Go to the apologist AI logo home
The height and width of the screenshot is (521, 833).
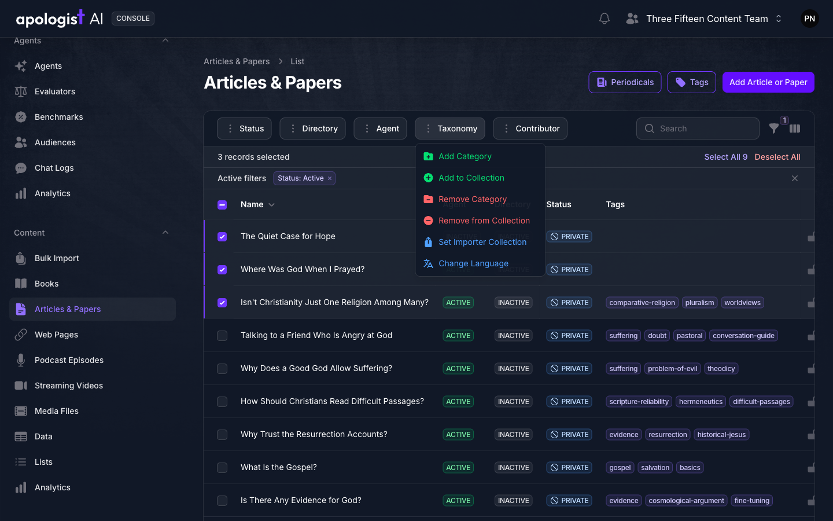tap(60, 19)
